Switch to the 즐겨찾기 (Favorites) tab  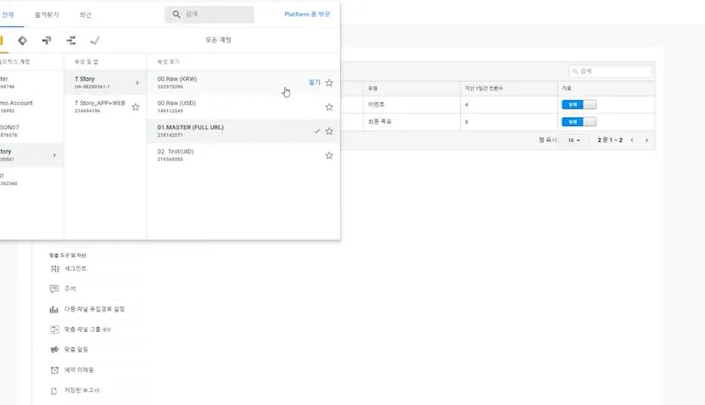47,14
